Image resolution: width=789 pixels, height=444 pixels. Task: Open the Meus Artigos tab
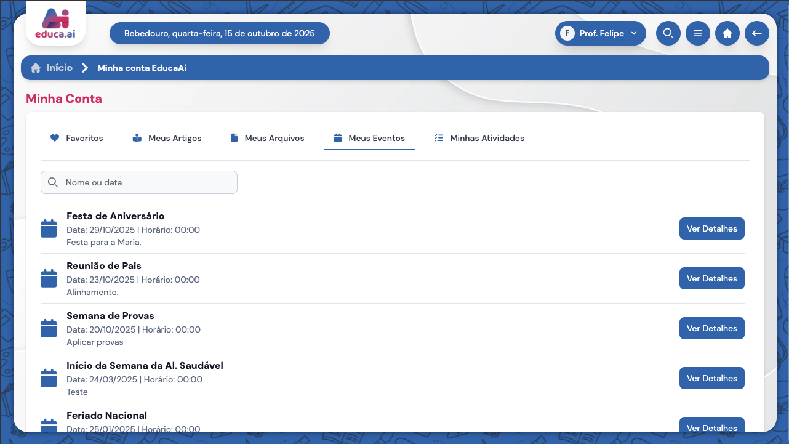tap(167, 138)
